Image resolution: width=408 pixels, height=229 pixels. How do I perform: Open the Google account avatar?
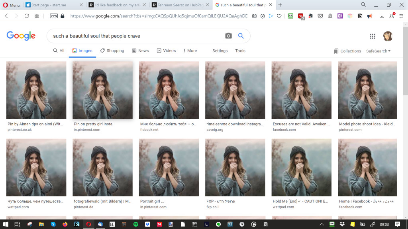(388, 36)
